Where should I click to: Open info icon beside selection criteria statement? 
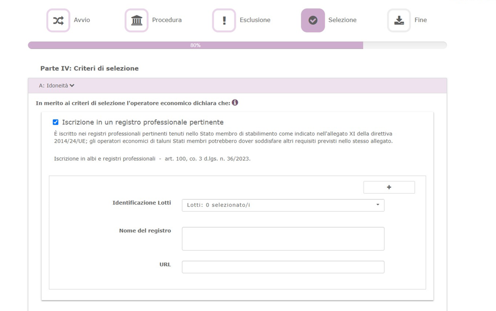[x=235, y=103]
